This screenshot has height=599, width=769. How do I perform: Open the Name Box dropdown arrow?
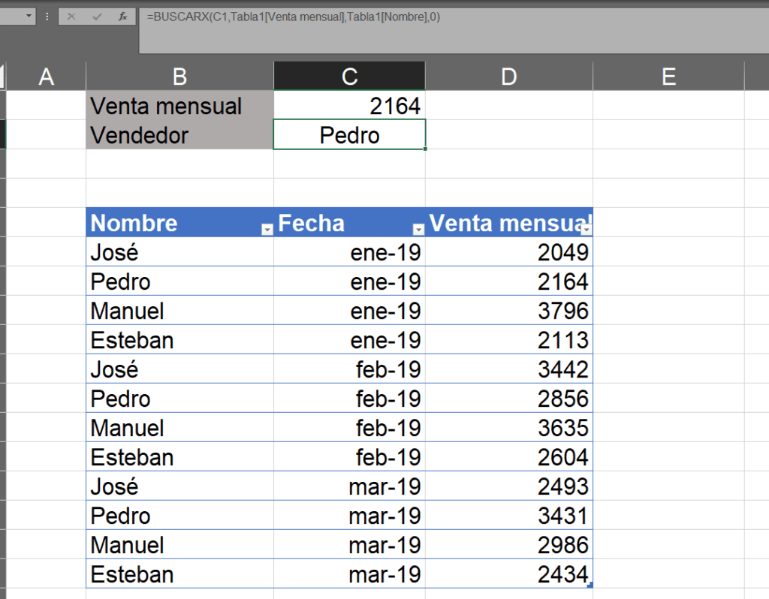pos(29,17)
